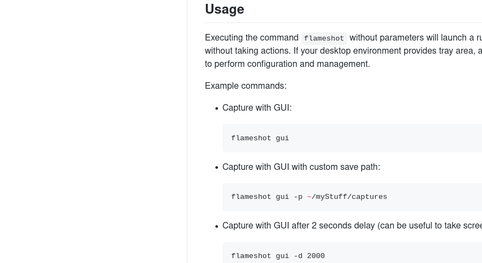Click the bullet dot before the 2 seconds delay item
This screenshot has height=263, width=482.
click(217, 226)
